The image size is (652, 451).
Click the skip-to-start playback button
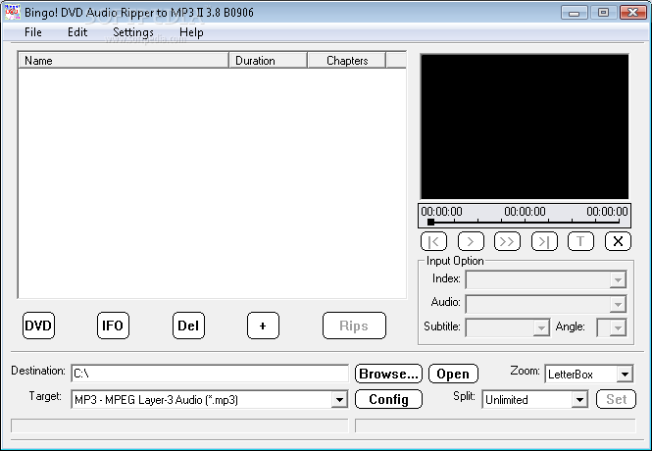click(x=433, y=241)
